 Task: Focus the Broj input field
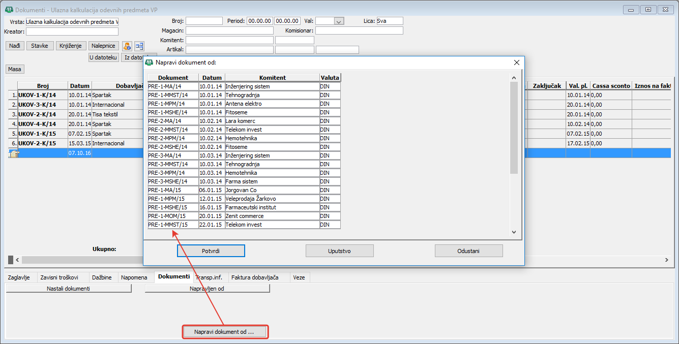[204, 21]
